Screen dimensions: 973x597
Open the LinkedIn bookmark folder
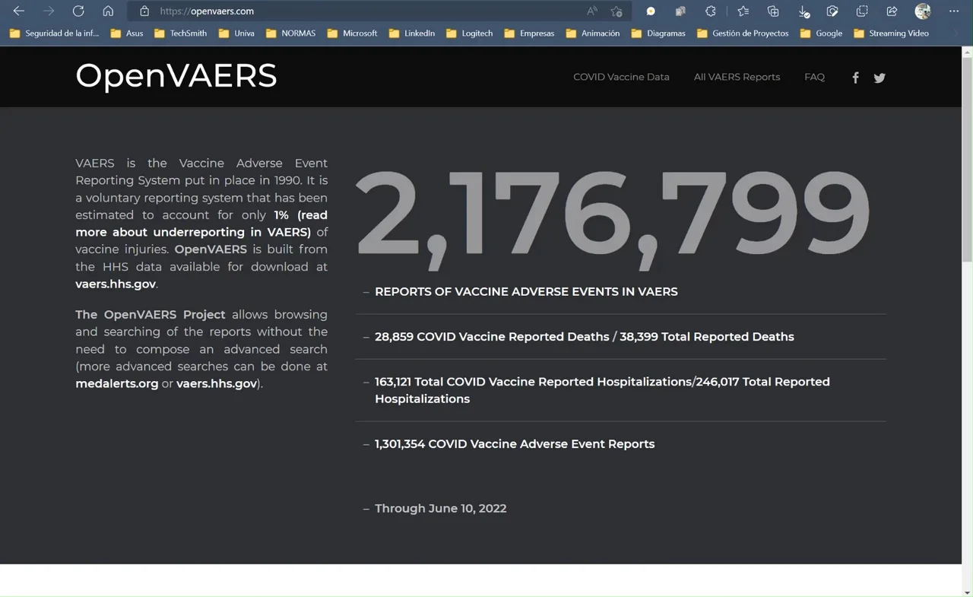(x=412, y=33)
